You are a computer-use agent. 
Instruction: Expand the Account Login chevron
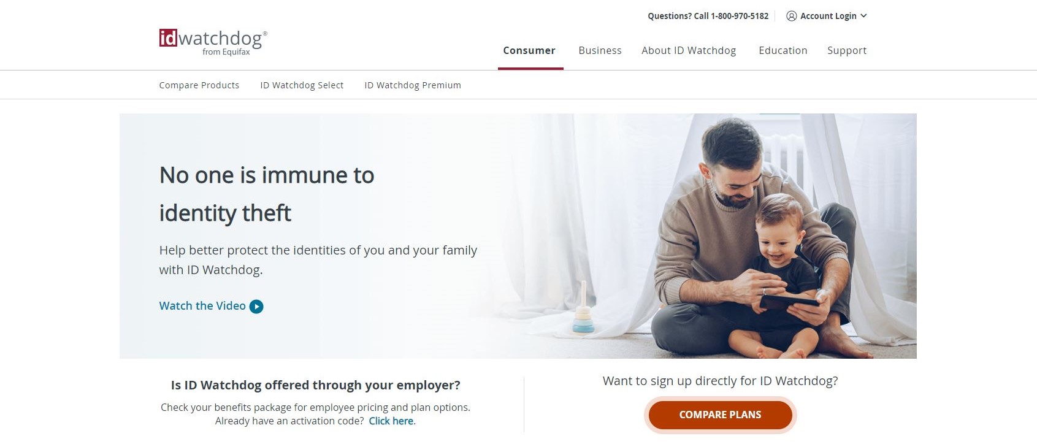pyautogui.click(x=863, y=16)
